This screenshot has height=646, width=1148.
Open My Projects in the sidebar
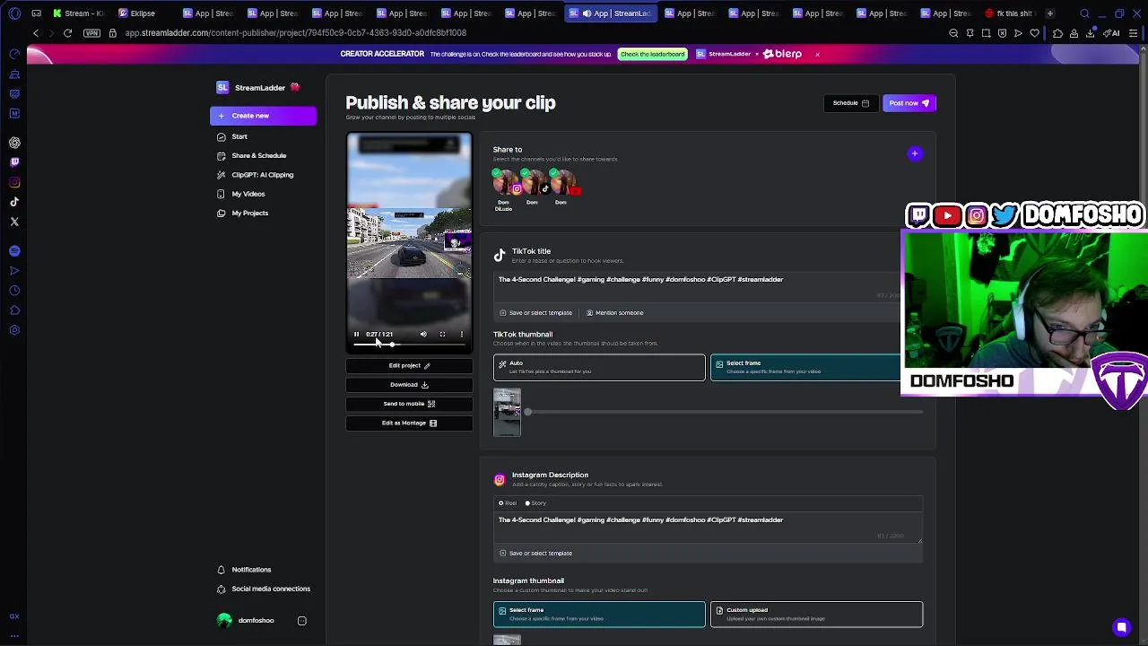point(250,213)
